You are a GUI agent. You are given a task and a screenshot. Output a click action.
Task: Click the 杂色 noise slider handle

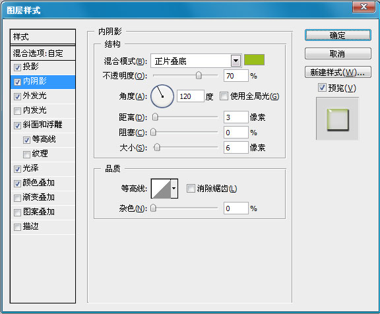tap(153, 208)
